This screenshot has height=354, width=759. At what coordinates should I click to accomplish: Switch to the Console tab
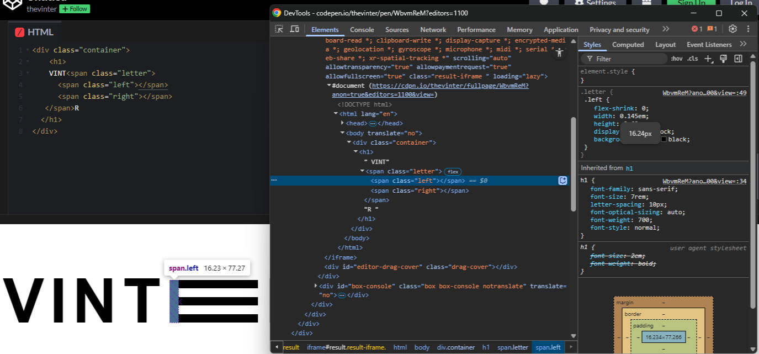coord(362,30)
